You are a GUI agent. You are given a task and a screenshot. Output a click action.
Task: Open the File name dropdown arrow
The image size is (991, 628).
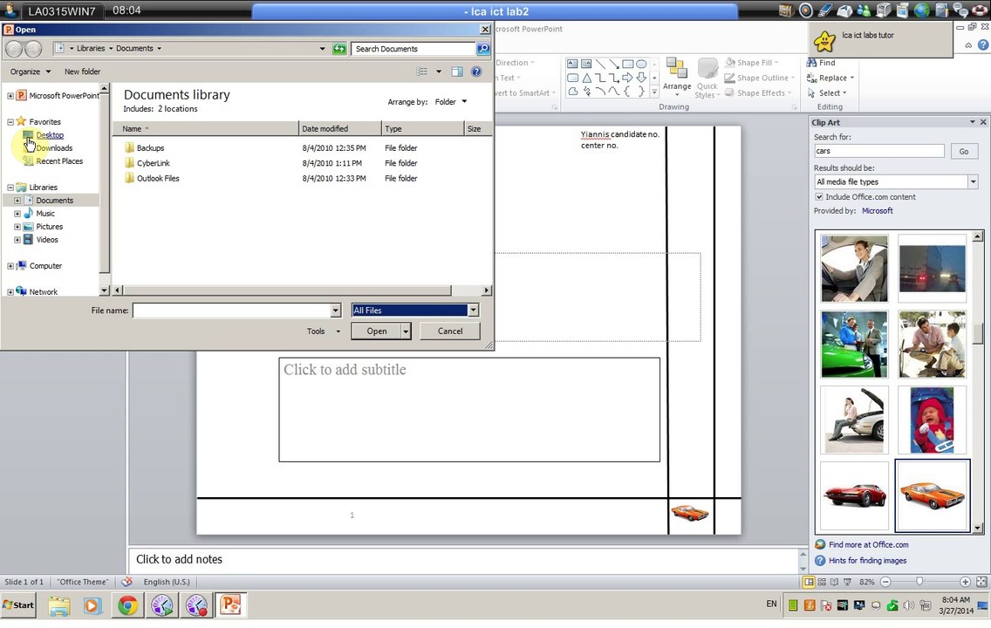(x=336, y=311)
